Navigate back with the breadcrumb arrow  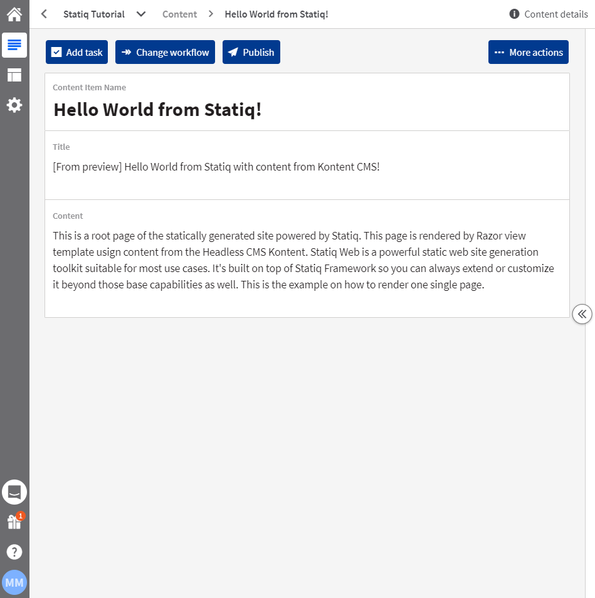43,13
